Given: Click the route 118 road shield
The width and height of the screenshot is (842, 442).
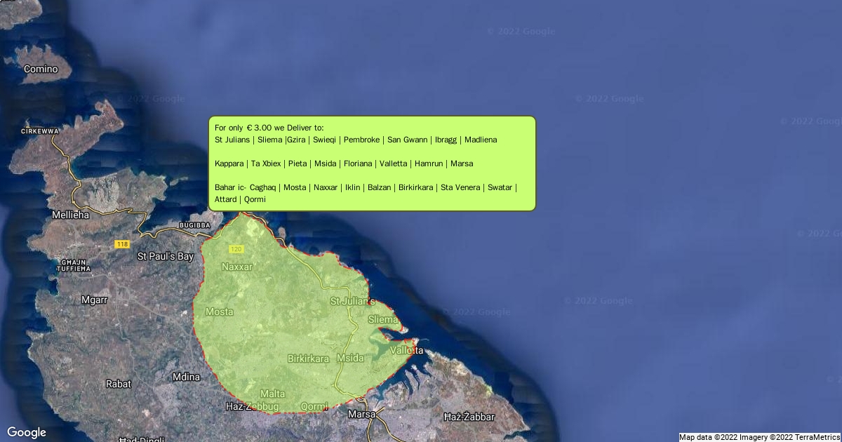Looking at the screenshot, I should 123,244.
